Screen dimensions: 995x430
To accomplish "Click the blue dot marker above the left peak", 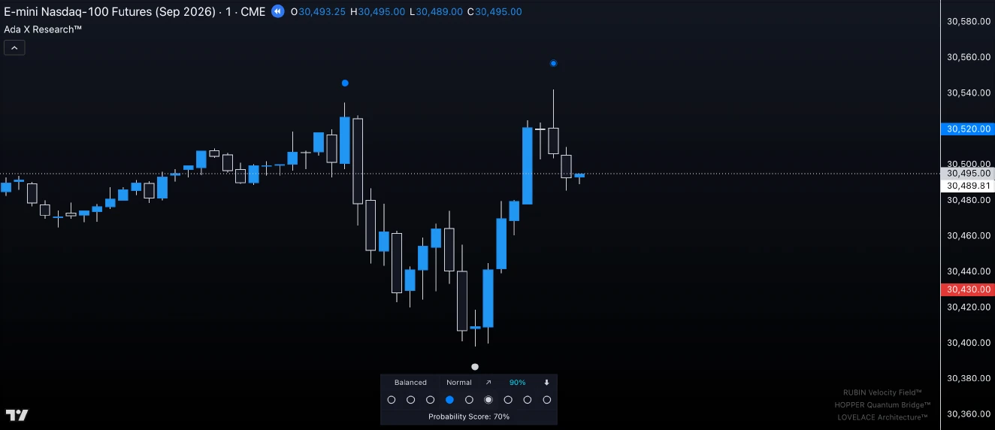I will (x=345, y=83).
